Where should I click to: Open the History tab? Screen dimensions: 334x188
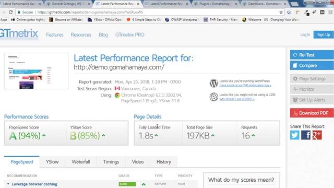(x=163, y=162)
